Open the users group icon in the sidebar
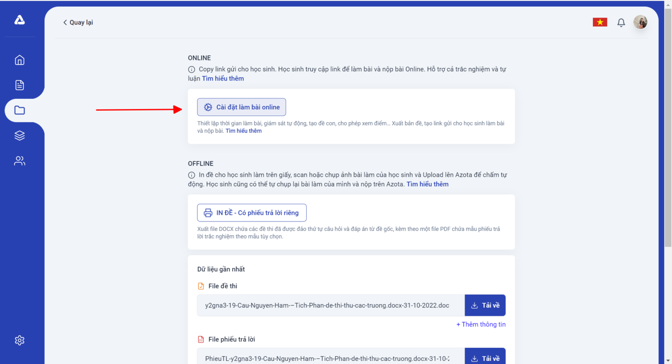Screen dimensions: 672x364 coord(20,161)
